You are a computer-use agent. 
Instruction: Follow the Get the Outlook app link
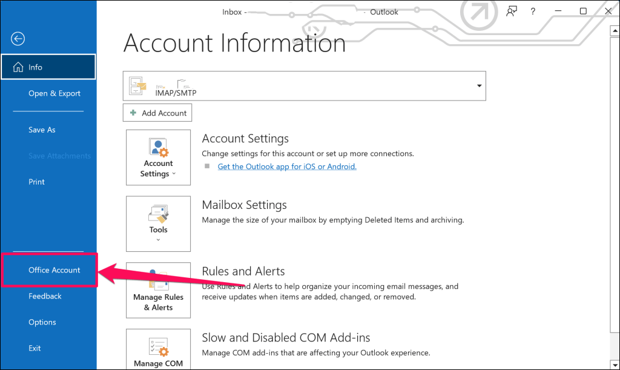click(287, 167)
